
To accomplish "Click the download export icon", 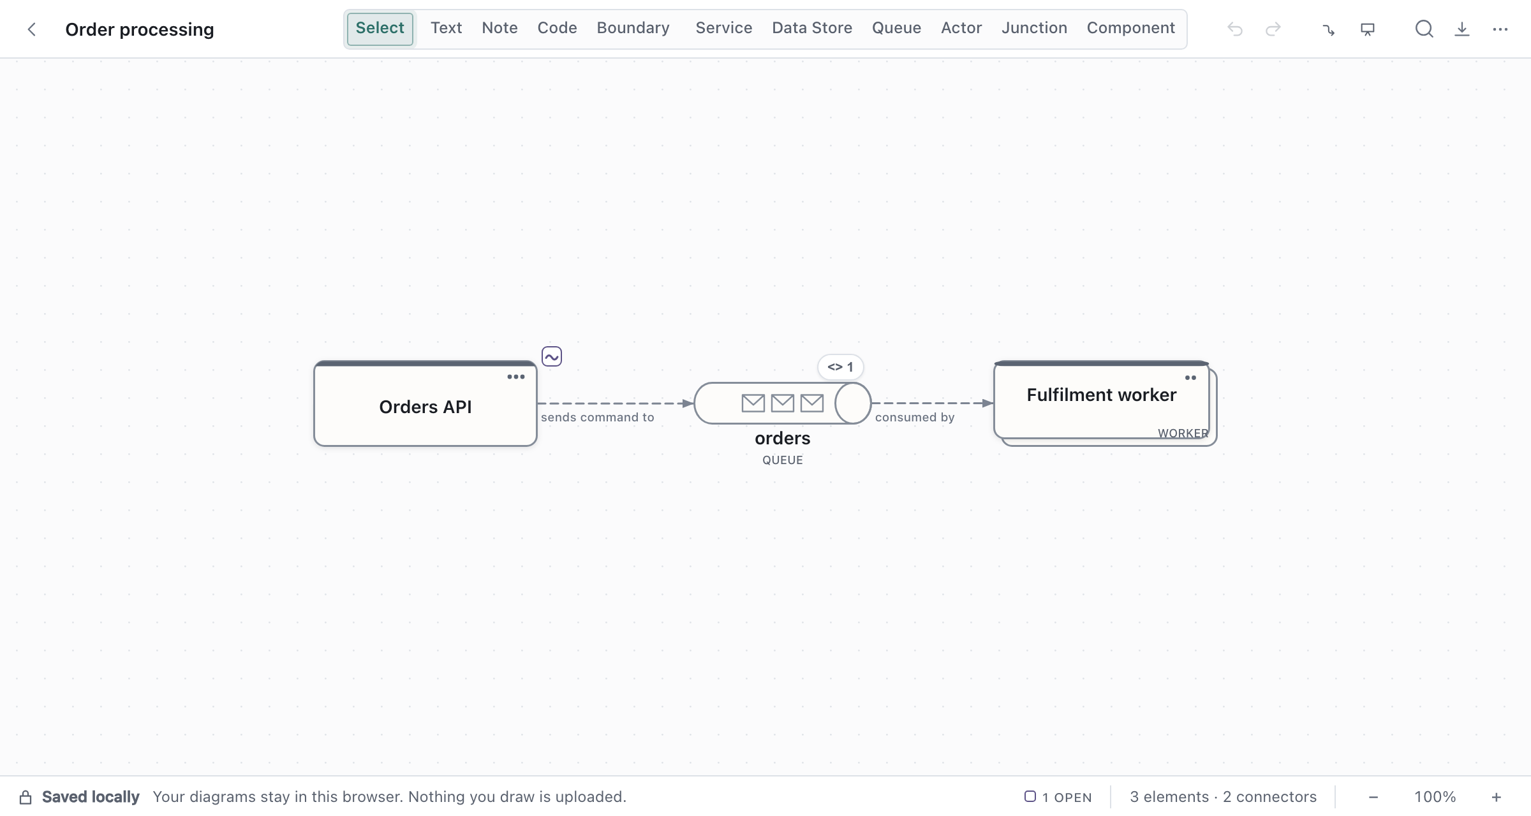I will [x=1462, y=29].
